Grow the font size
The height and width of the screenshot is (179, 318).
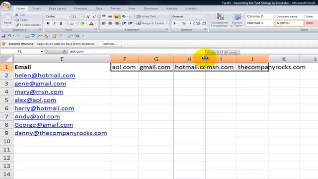(88, 16)
